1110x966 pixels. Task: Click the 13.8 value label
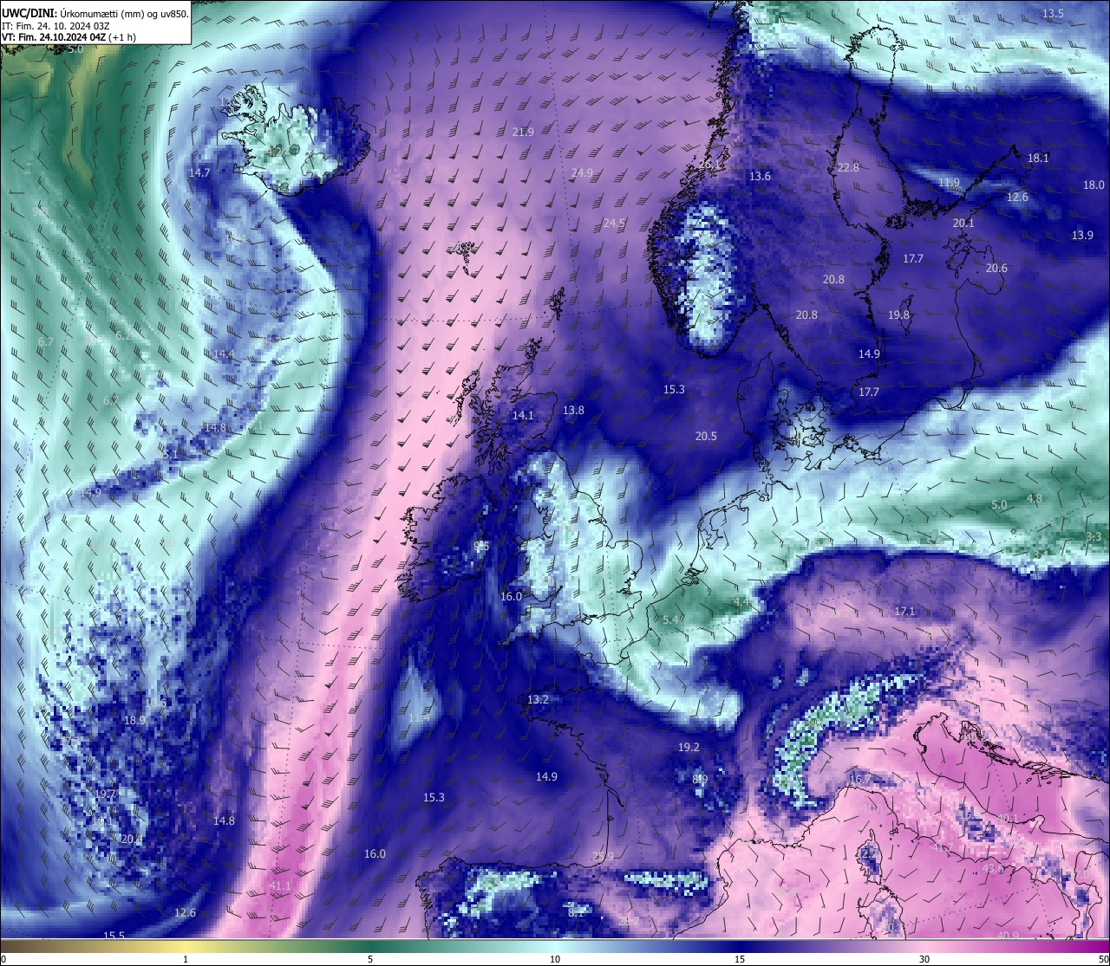(x=573, y=410)
